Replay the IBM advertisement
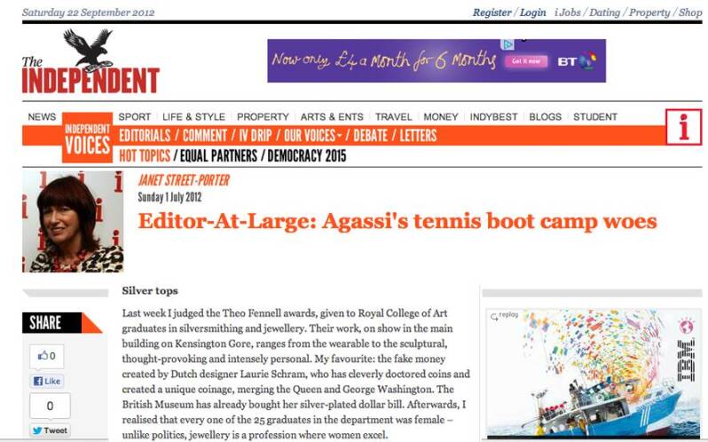This screenshot has width=708, height=442. [504, 315]
